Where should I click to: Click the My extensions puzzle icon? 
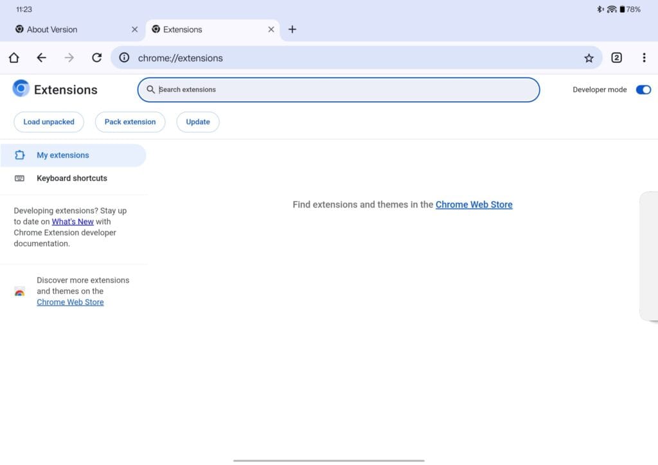click(20, 155)
